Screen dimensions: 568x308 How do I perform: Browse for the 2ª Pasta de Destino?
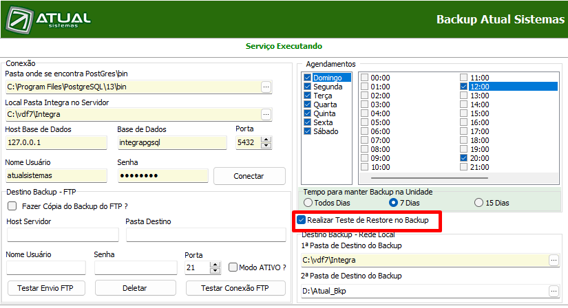(x=554, y=291)
